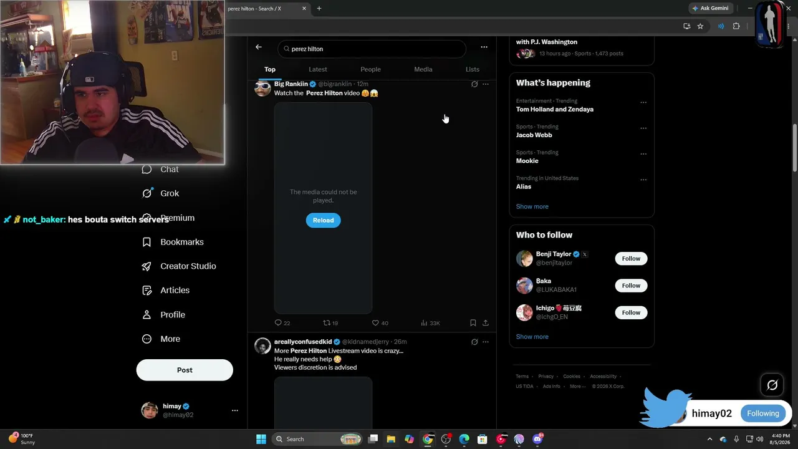
Task: Show more trends under What's happening
Action: tap(532, 206)
